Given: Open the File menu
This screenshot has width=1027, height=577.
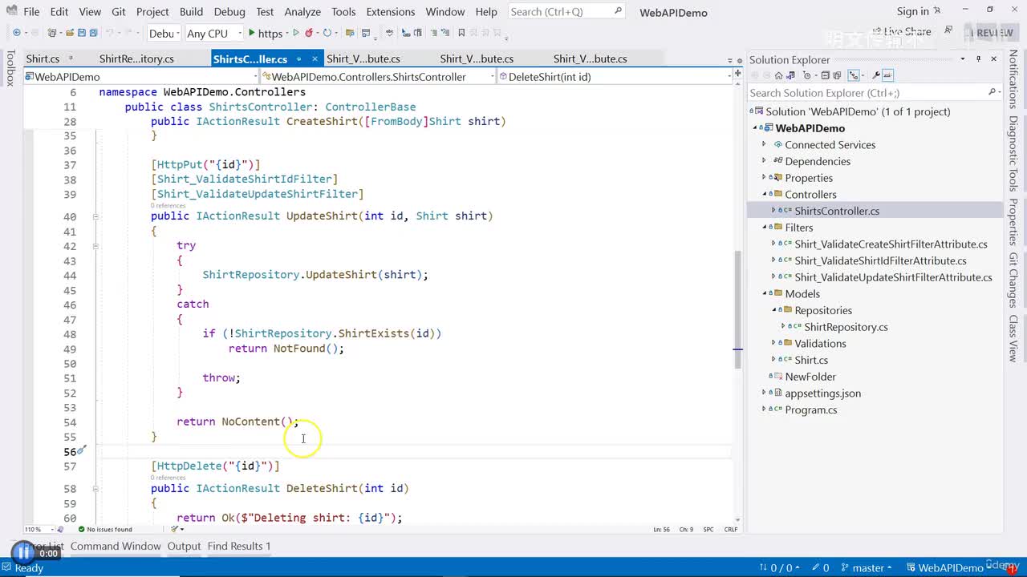Looking at the screenshot, I should coord(31,11).
